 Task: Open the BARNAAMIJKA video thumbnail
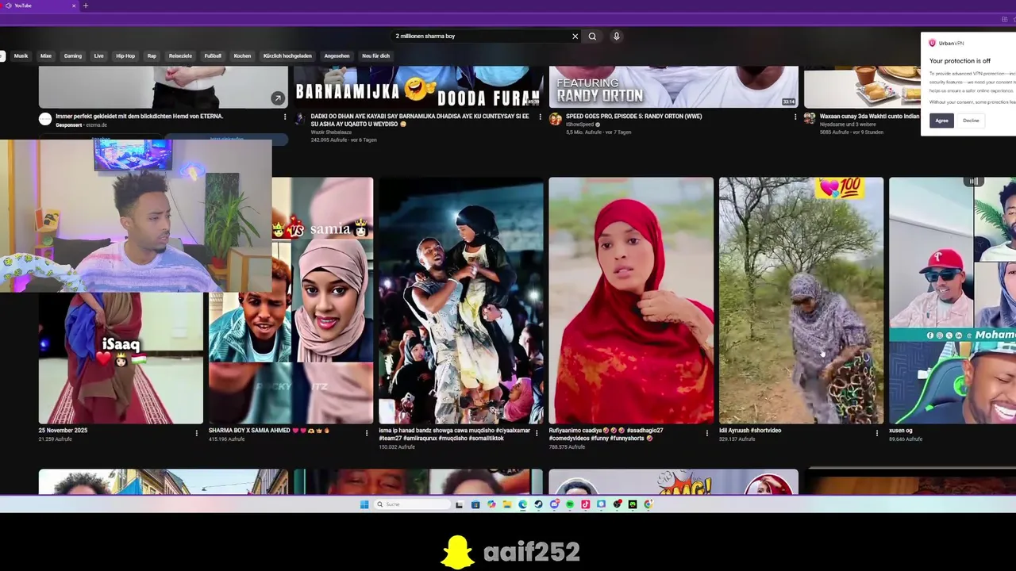(418, 86)
